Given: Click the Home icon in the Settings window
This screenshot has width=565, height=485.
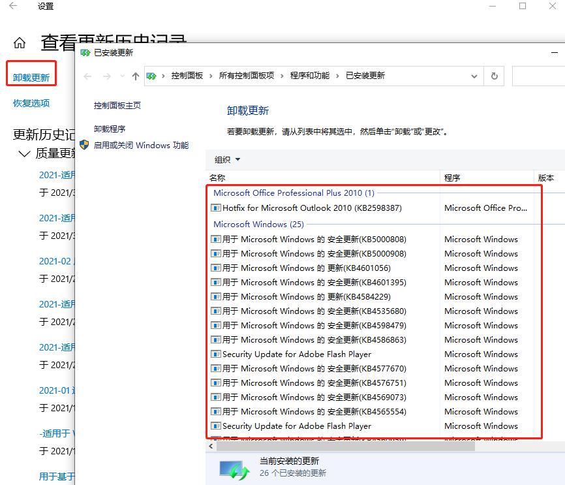Looking at the screenshot, I should [19, 42].
